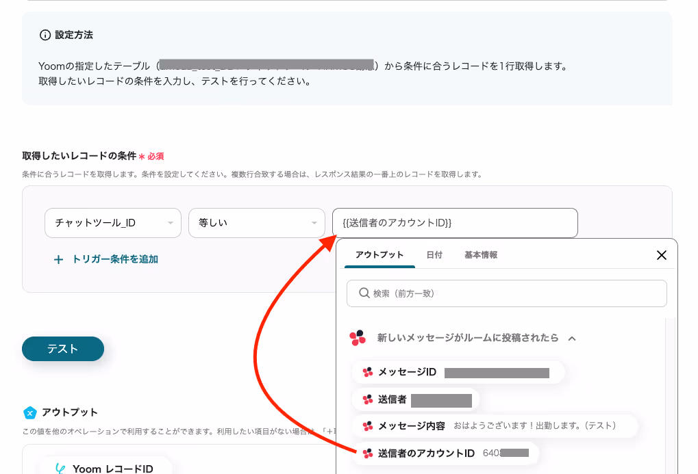The width and height of the screenshot is (698, 474).
Task: Click the info icon beside 設定方法
Action: coord(45,35)
